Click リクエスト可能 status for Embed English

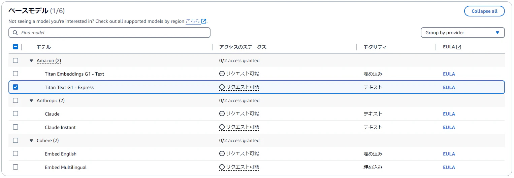[242, 153]
